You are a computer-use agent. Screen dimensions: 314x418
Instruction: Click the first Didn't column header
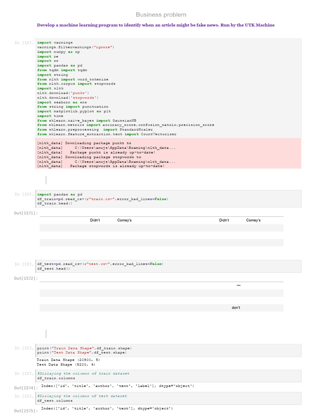[x=95, y=220]
